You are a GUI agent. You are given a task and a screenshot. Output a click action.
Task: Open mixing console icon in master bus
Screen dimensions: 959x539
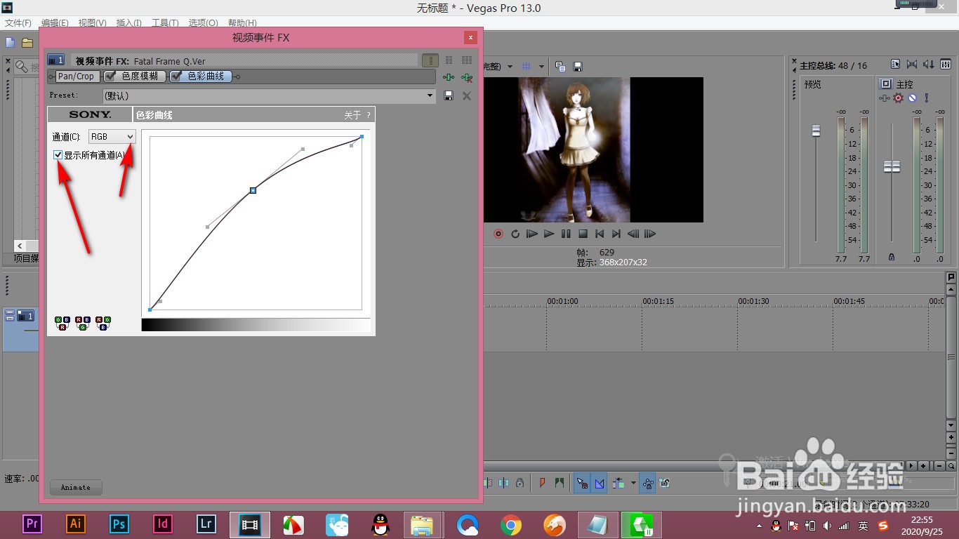945,65
